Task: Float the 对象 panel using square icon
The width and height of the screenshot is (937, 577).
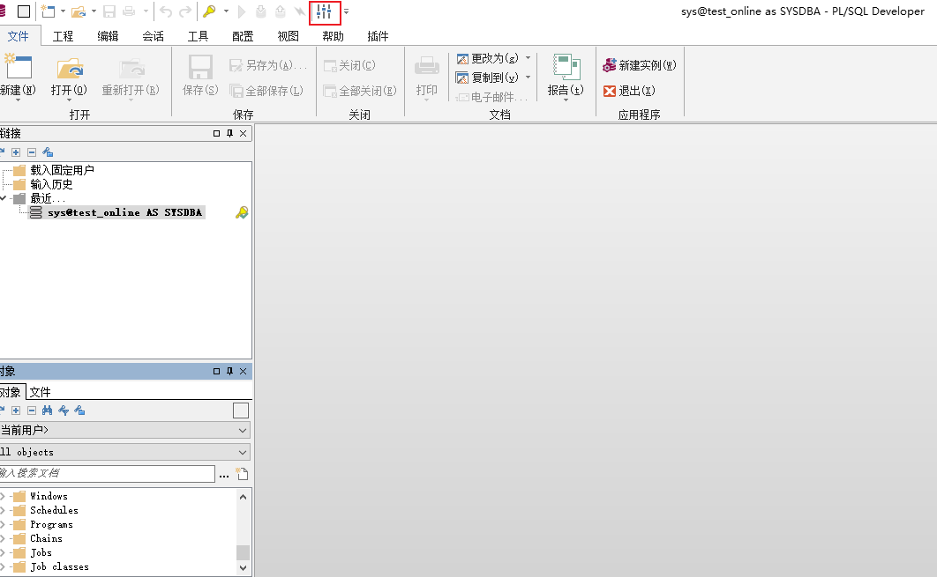Action: click(x=216, y=371)
